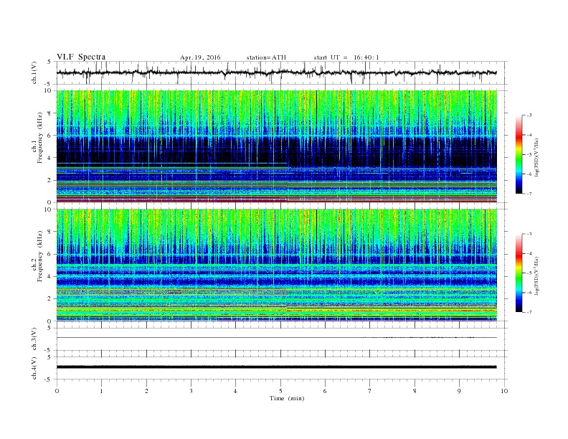The width and height of the screenshot is (568, 439).
Task: Click the ch.2 log(PSD)(V²/Hz) colorbar label
Action: (x=537, y=275)
